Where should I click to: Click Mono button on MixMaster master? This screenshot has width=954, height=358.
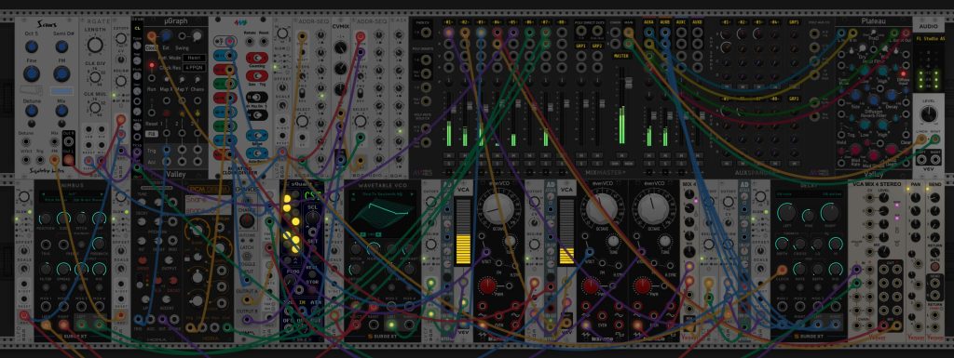coord(628,164)
